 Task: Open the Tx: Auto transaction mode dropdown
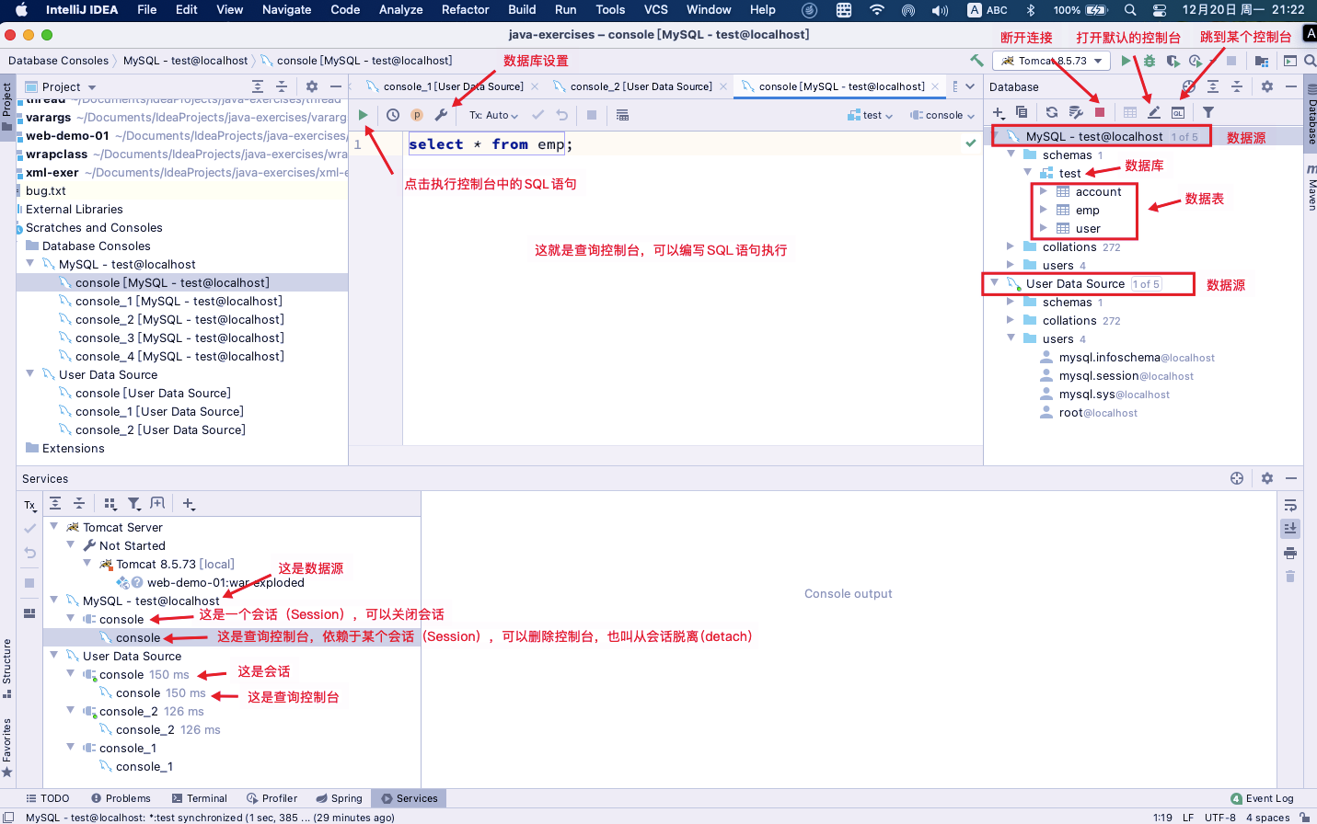point(493,115)
